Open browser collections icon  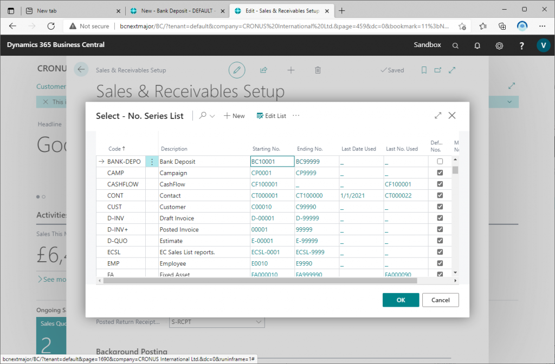click(502, 26)
